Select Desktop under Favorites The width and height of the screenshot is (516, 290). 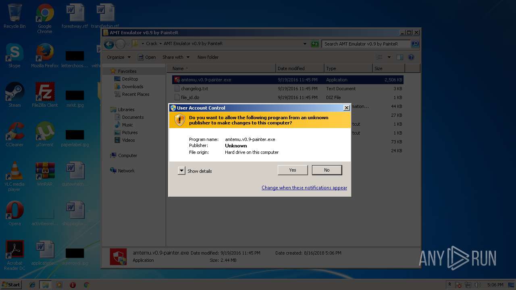[x=130, y=79]
